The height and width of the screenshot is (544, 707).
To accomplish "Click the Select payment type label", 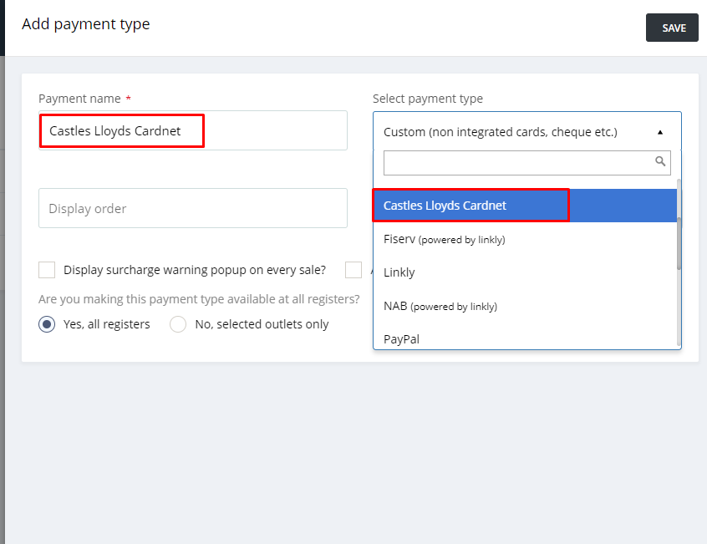I will (x=427, y=99).
